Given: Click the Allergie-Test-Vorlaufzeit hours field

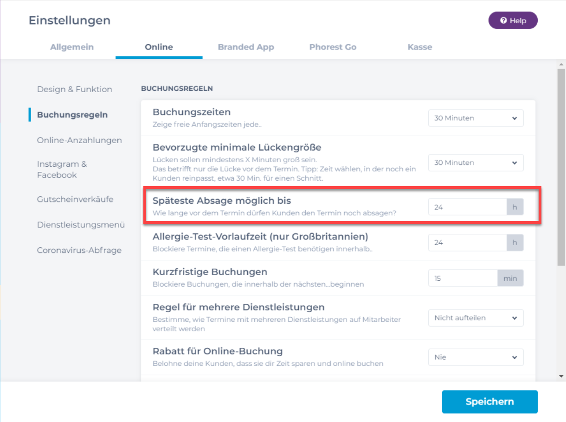Looking at the screenshot, I should coord(467,243).
